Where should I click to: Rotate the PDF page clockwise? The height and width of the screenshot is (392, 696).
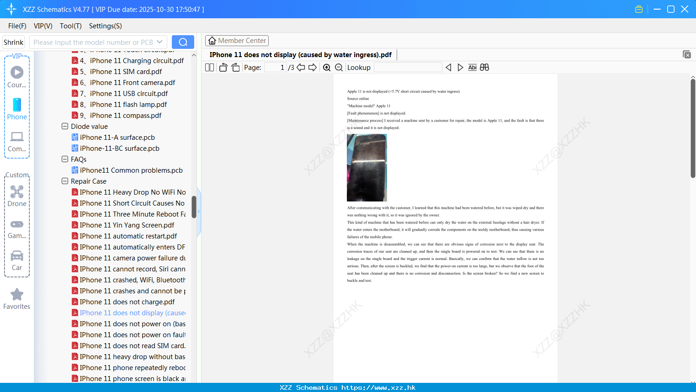(x=236, y=68)
